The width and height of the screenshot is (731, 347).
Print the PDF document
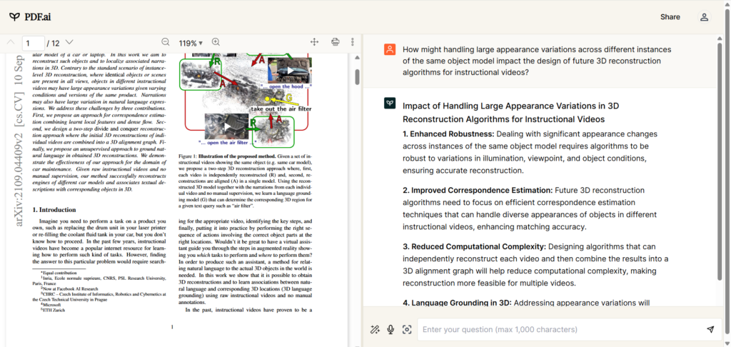335,42
